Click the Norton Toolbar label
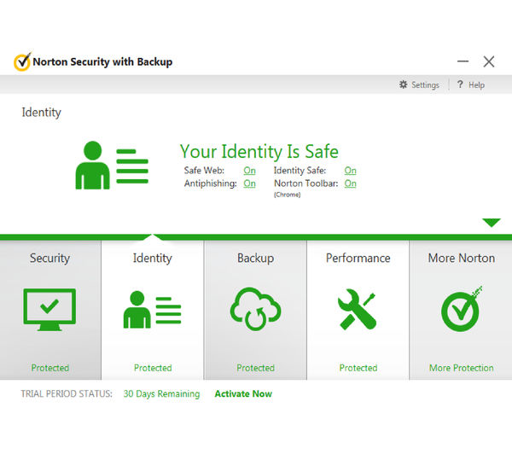 click(306, 183)
